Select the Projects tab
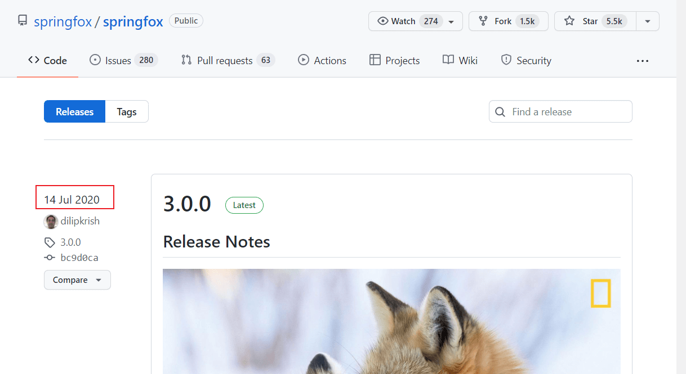The width and height of the screenshot is (686, 374). point(394,60)
